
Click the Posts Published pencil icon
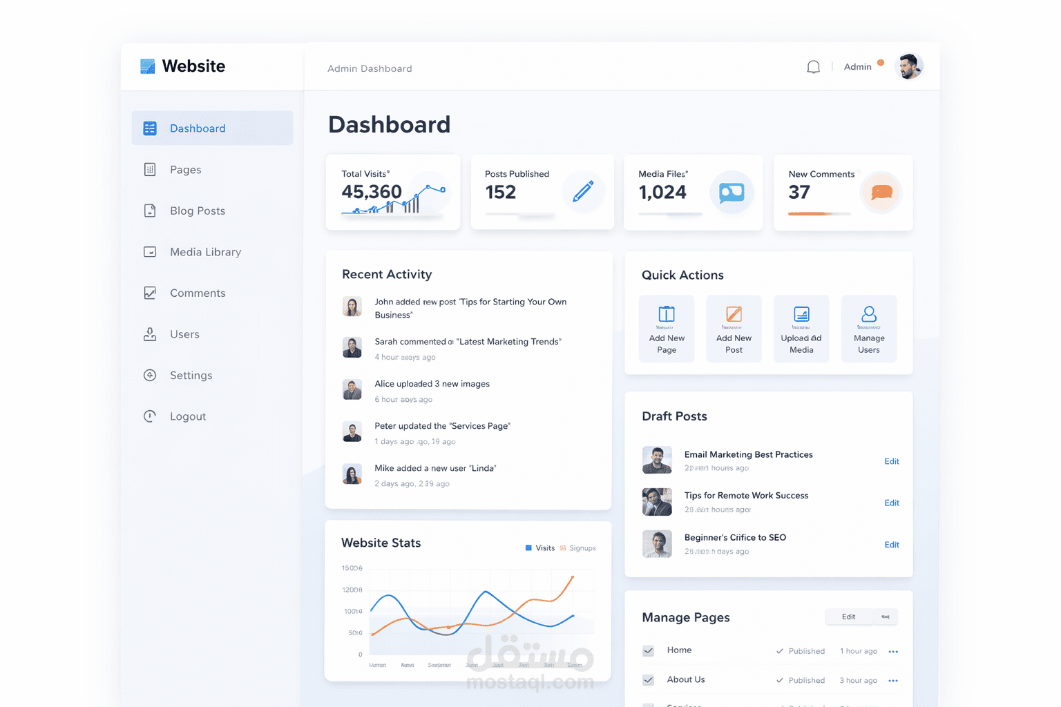583,191
